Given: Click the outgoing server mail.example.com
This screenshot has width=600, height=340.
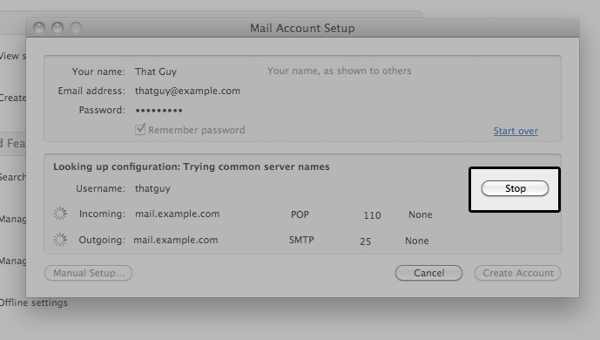Looking at the screenshot, I should coord(176,240).
